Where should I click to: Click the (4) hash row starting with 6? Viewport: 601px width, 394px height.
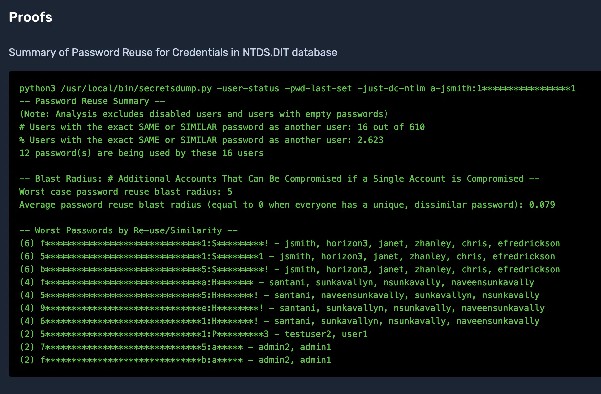(x=279, y=321)
